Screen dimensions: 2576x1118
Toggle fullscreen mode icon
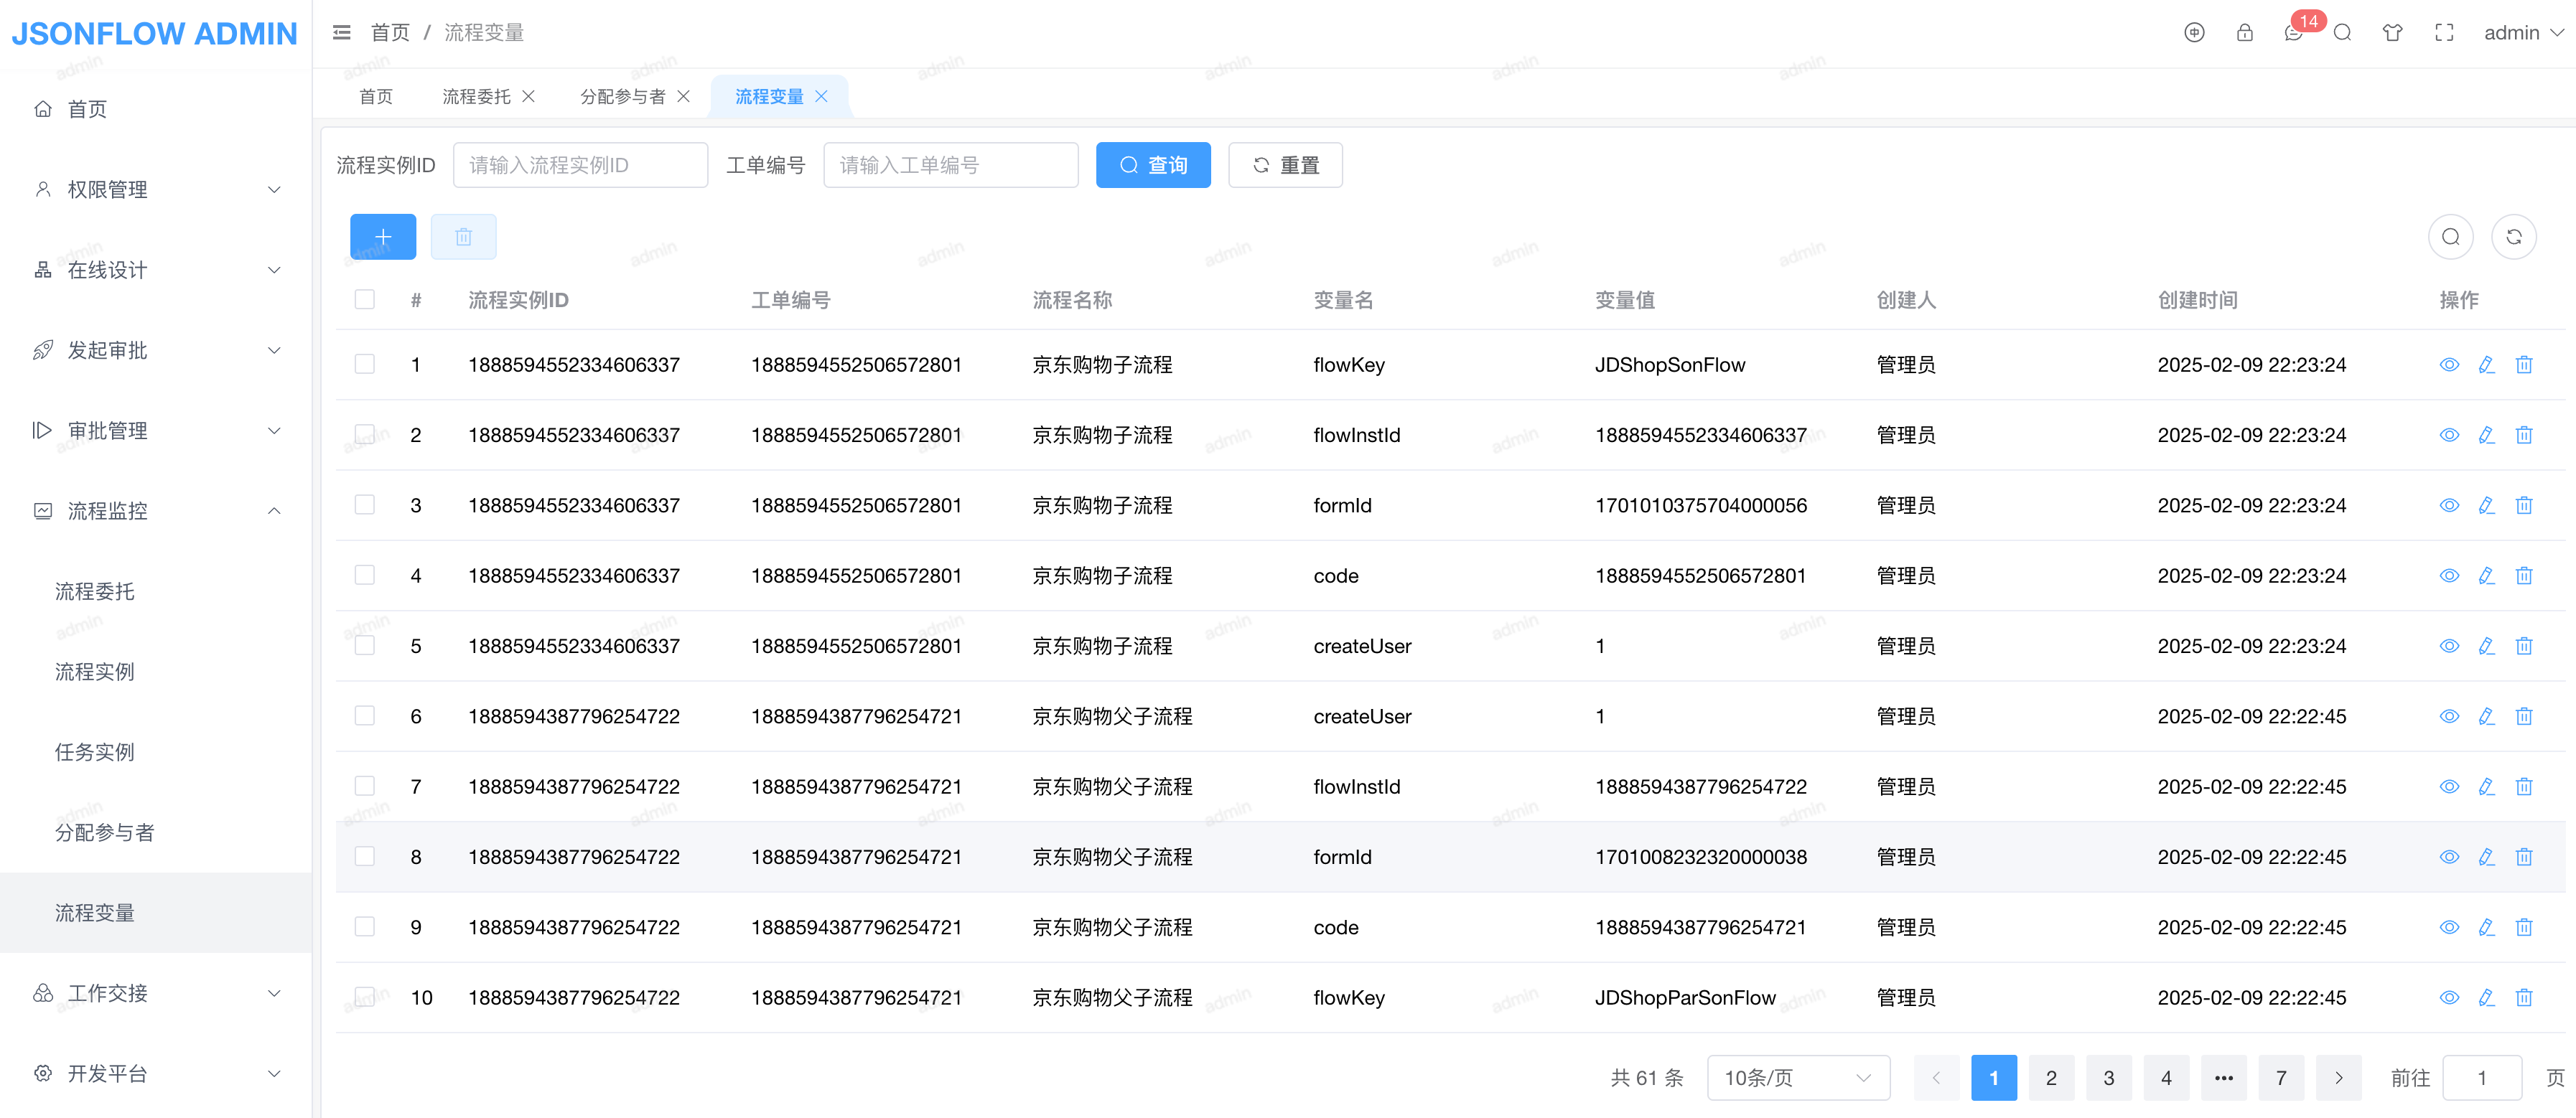[x=2444, y=33]
